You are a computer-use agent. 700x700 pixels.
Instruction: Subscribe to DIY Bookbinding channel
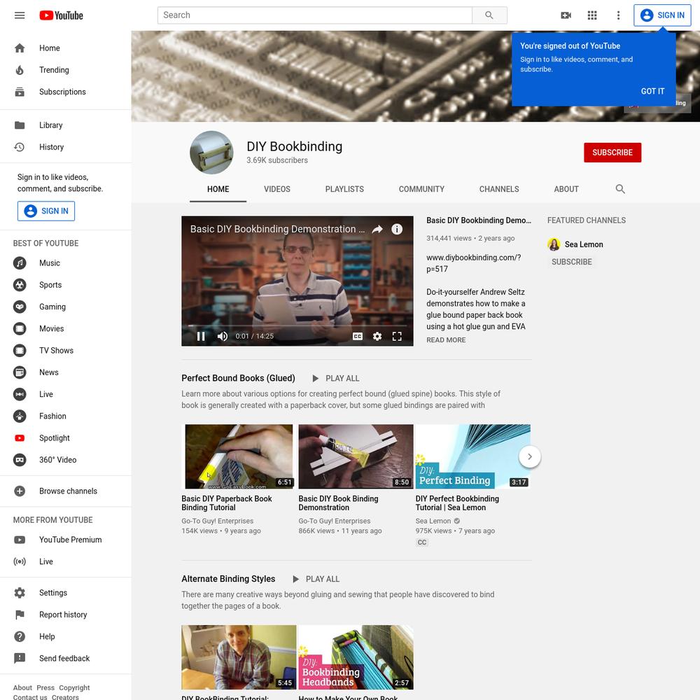[x=612, y=153]
